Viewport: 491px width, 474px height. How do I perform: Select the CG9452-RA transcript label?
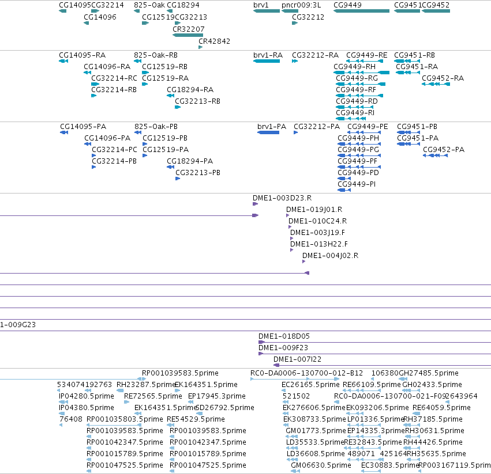click(x=443, y=78)
